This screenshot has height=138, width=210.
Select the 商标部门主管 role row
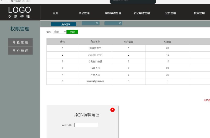[x=128, y=55]
